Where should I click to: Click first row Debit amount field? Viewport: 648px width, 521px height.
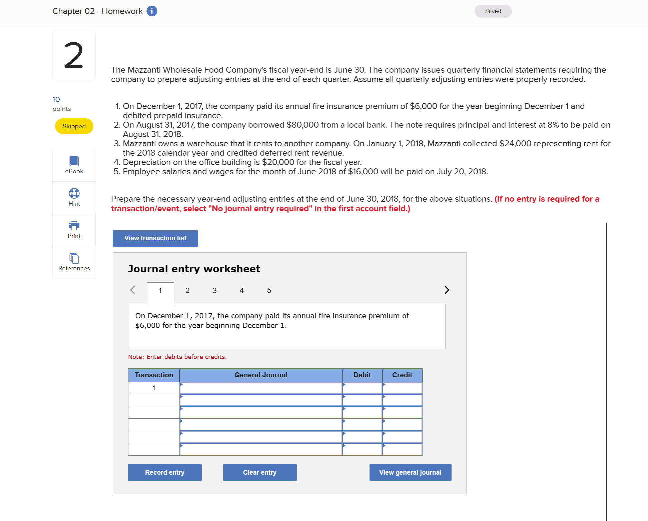pos(362,388)
